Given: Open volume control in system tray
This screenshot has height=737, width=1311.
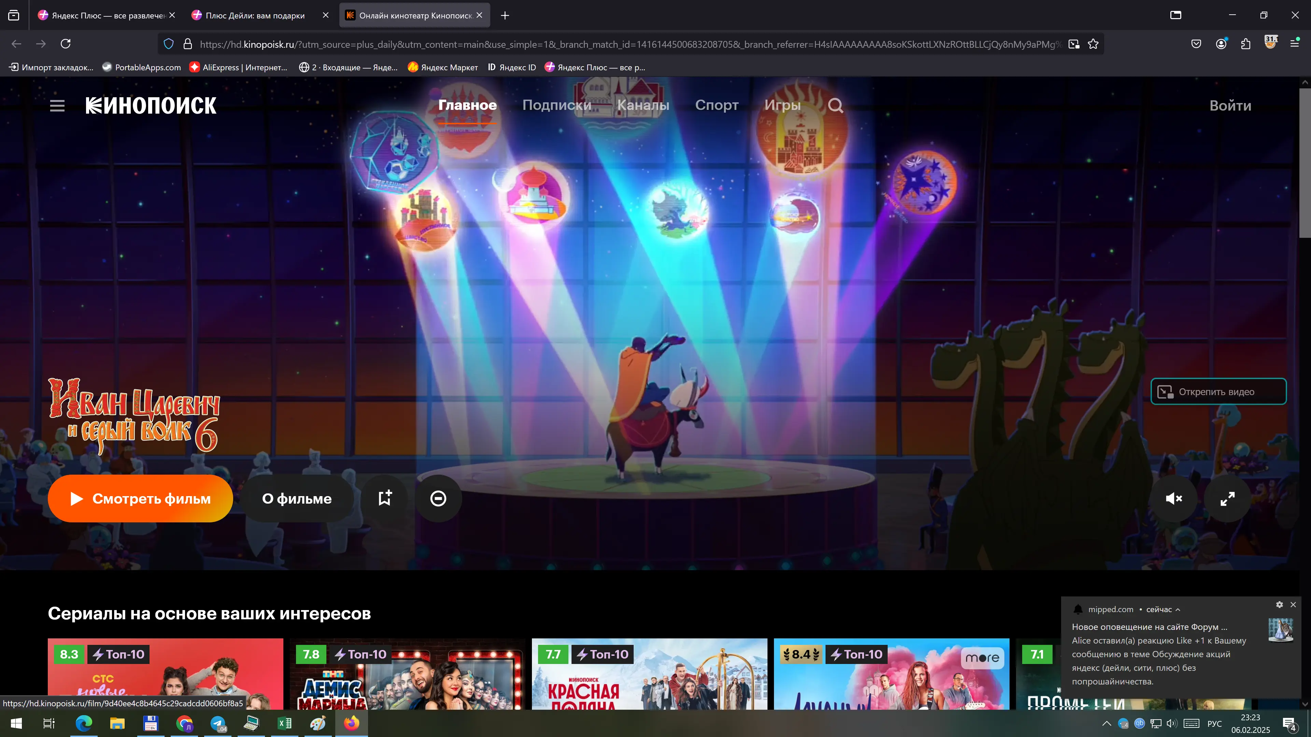Looking at the screenshot, I should point(1172,724).
